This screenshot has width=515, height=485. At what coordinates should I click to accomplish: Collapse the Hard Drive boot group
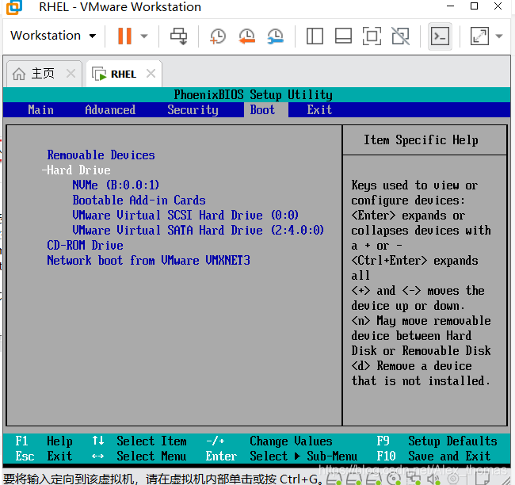click(76, 170)
